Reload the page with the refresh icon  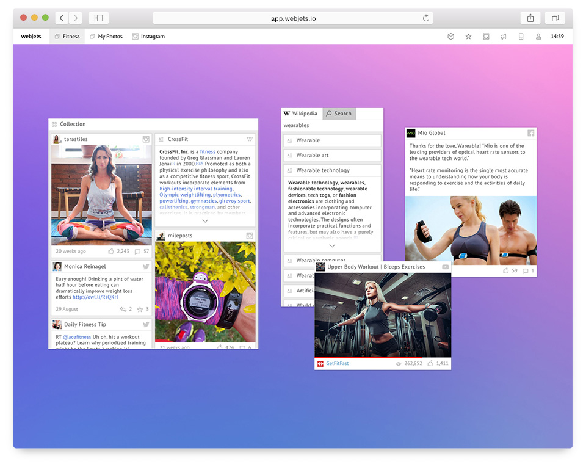[x=425, y=18]
